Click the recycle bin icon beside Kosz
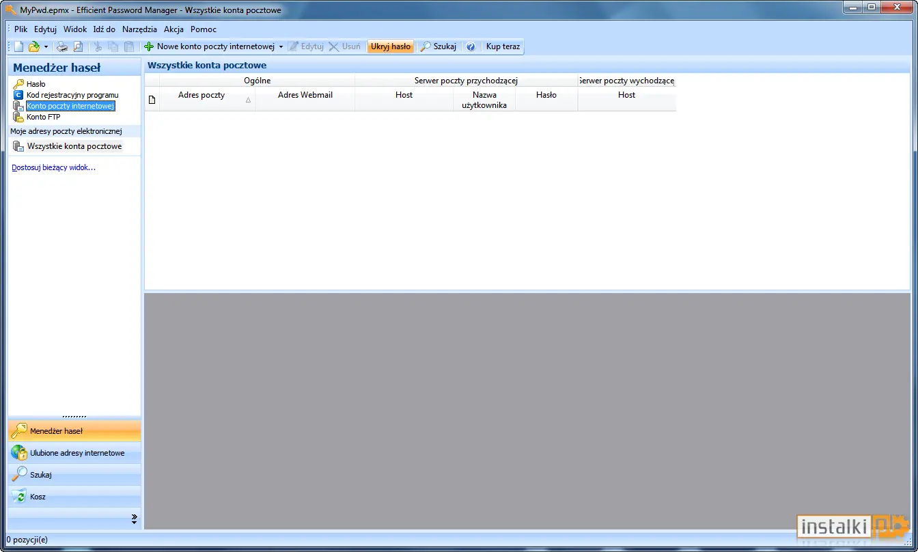The image size is (918, 552). point(19,497)
